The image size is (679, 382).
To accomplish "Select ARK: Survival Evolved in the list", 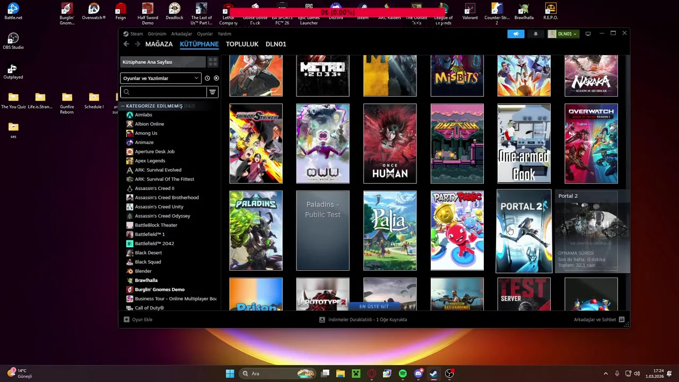I will pos(158,170).
